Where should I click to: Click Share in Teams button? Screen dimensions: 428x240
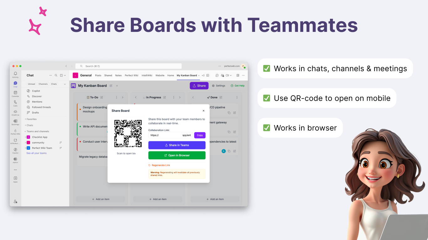pos(177,145)
